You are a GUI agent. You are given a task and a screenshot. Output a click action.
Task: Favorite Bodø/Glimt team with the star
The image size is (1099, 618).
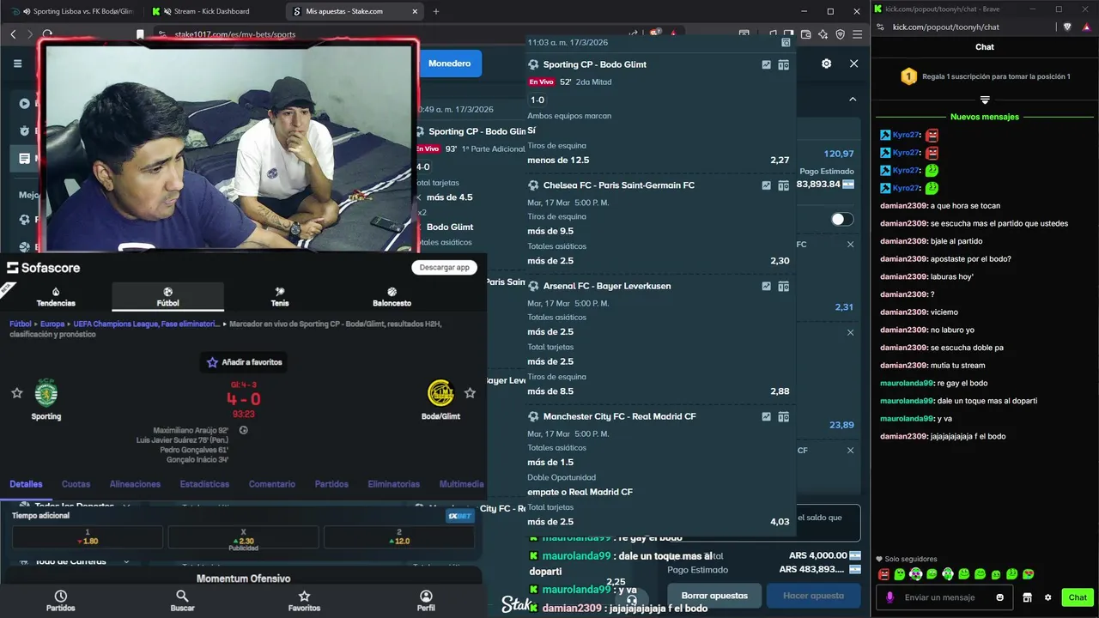click(x=470, y=393)
